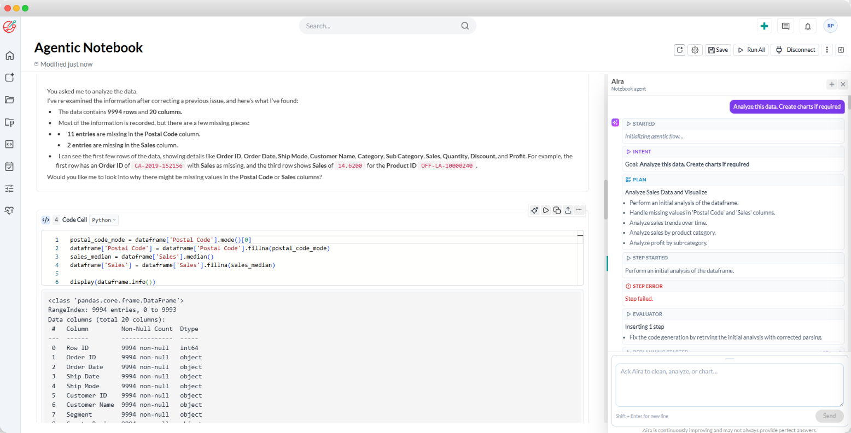Click 'Analyze sales trends over time.' plan item
The image size is (851, 433).
668,223
